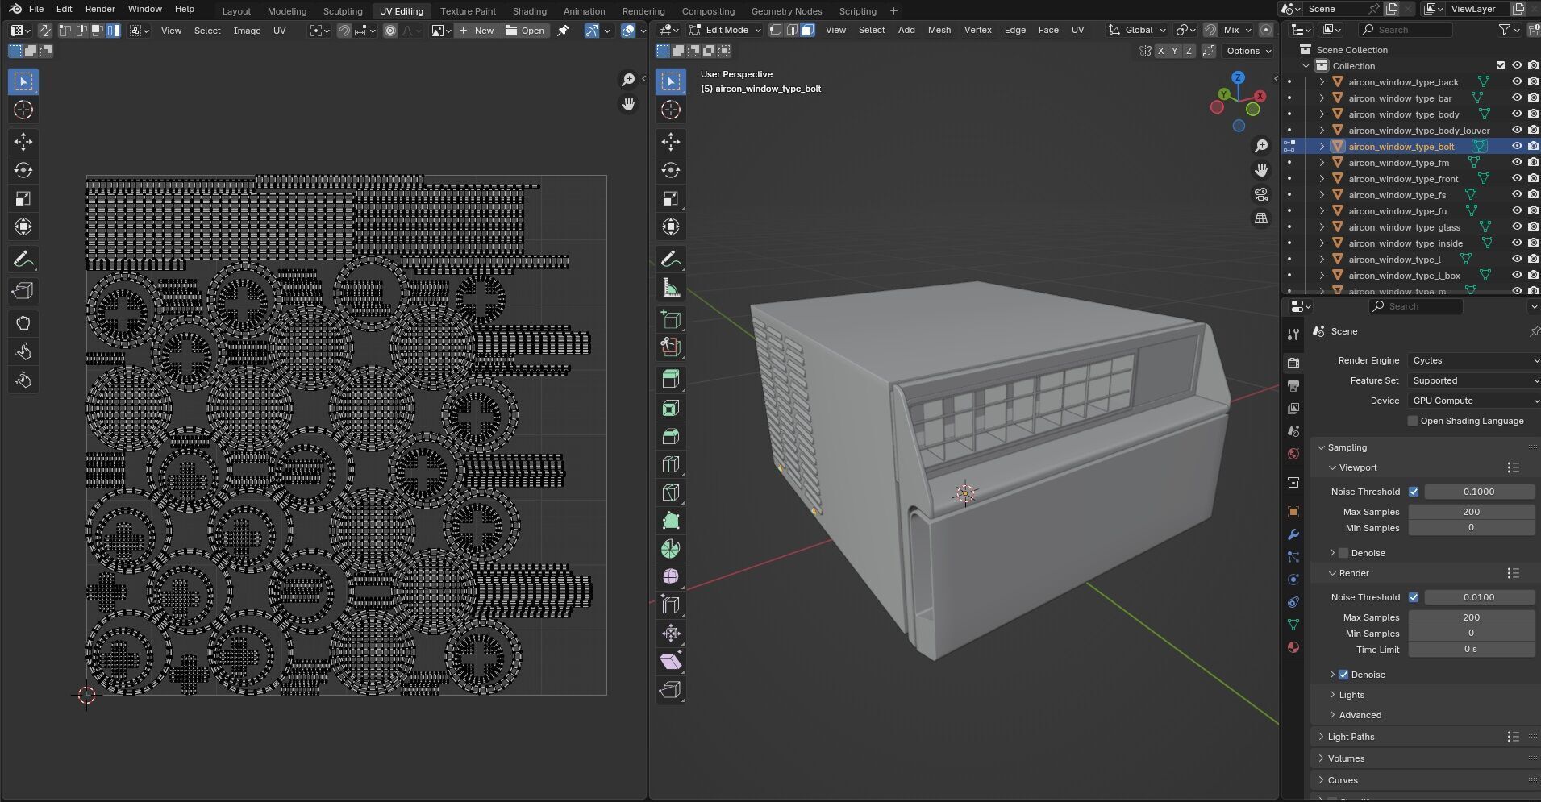Hide aircon_window_type_body in viewport
Viewport: 1541px width, 802px height.
[x=1517, y=114]
